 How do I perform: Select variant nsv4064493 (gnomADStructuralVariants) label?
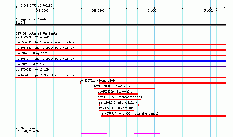(x=45, y=75)
